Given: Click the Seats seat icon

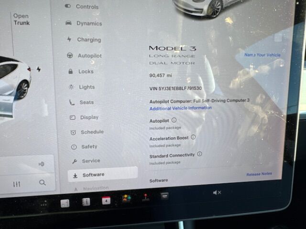Looking at the screenshot, I should 72,102.
